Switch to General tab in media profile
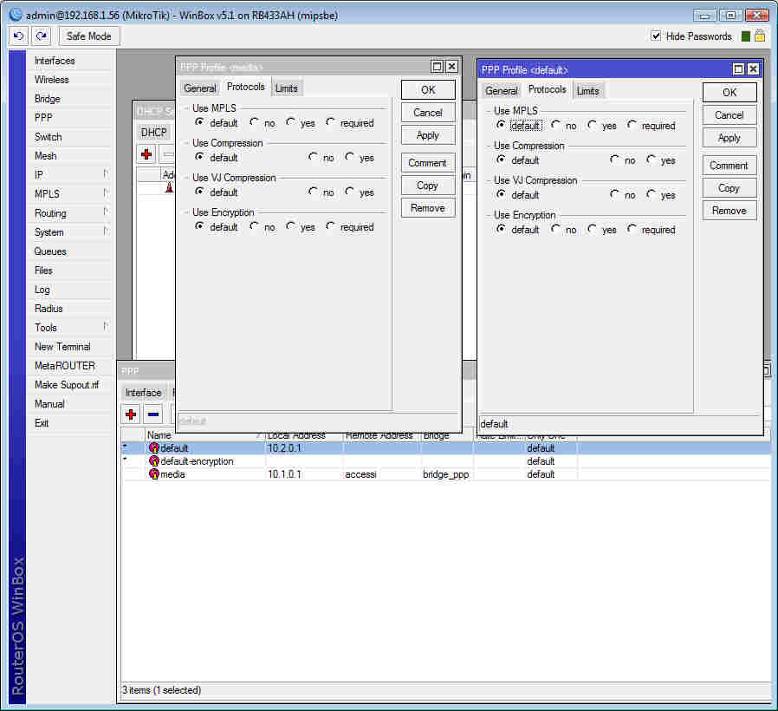Screen dimensions: 778x711 200,88
